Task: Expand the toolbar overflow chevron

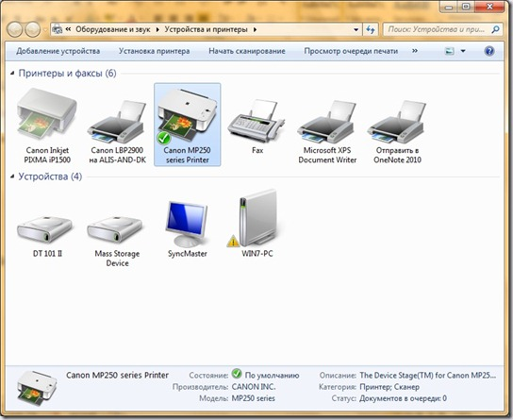Action: tap(415, 51)
